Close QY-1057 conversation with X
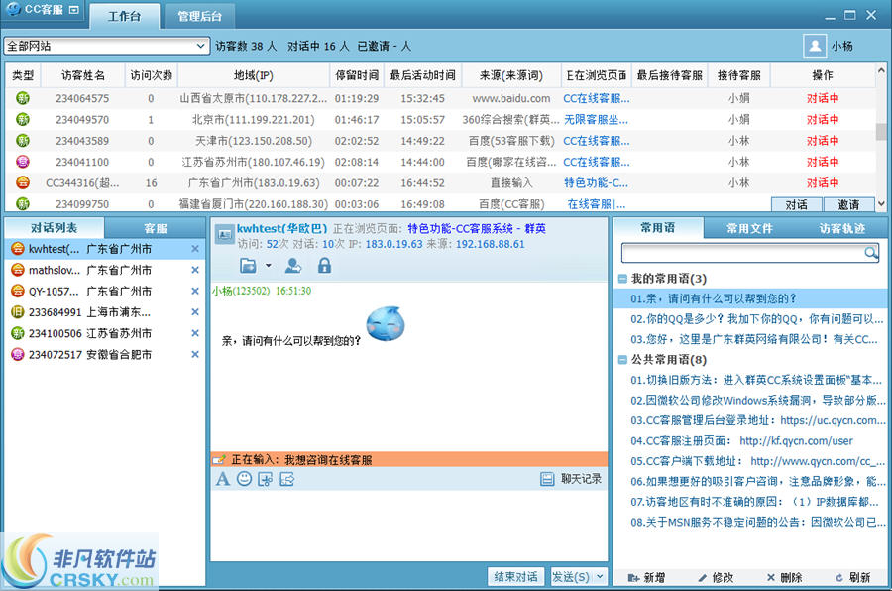The height and width of the screenshot is (591, 892). tap(195, 291)
